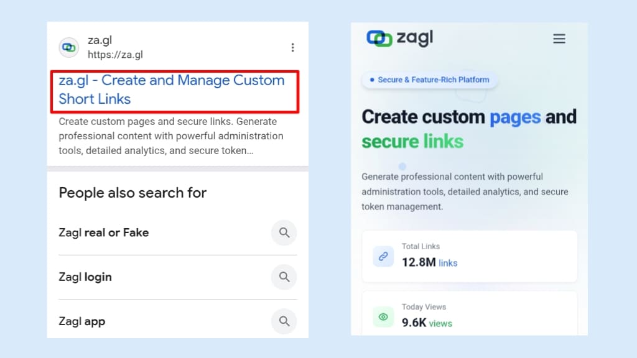Viewport: 637px width, 358px height.
Task: Open the three-dot result options menu
Action: coord(292,47)
